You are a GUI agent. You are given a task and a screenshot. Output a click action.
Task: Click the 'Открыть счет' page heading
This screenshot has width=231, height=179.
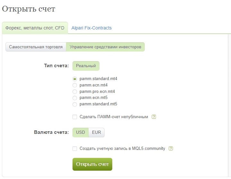pyautogui.click(x=29, y=9)
